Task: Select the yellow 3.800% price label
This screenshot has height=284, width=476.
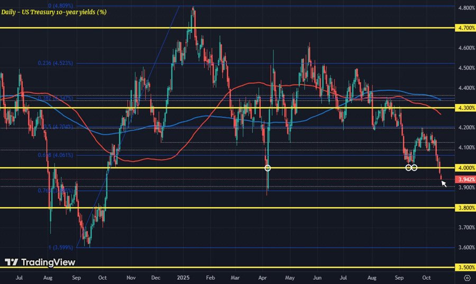Action: 465,207
